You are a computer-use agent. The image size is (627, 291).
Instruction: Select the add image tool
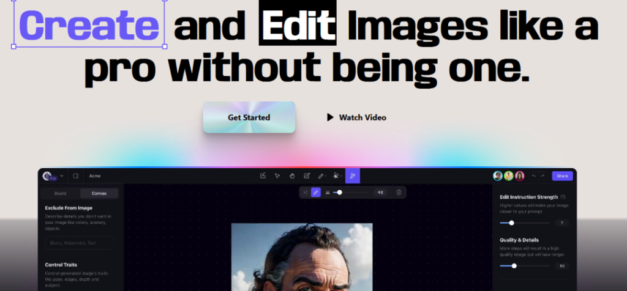point(307,175)
